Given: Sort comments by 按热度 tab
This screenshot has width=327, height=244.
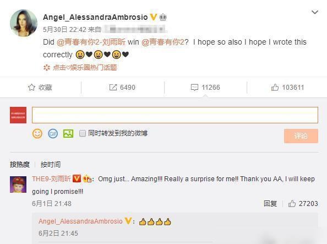Looking at the screenshot, I should click(x=20, y=165).
